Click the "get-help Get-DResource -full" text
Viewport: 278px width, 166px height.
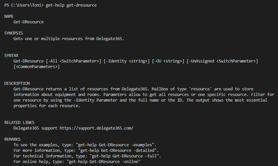pos(123,156)
